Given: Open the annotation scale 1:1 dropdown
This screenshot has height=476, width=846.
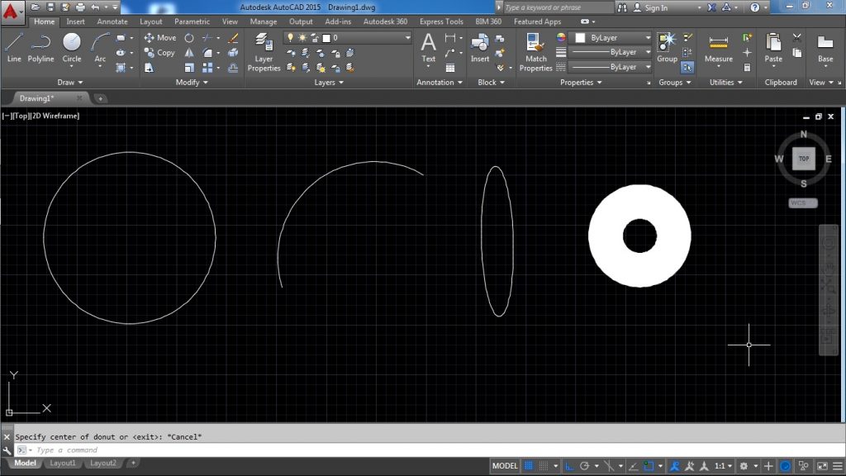Looking at the screenshot, I should coord(723,466).
